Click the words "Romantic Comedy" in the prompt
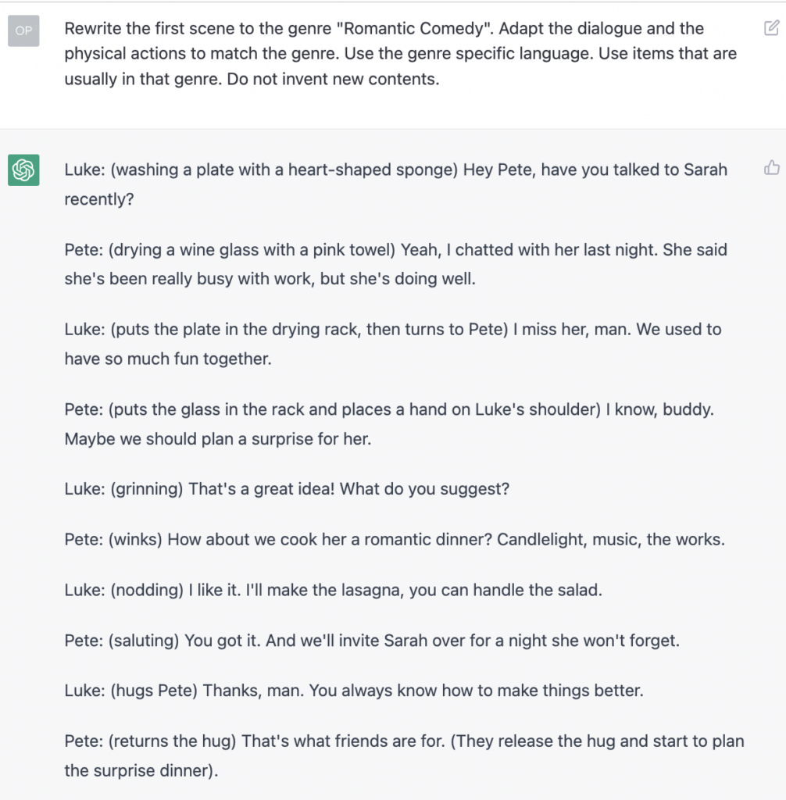Image resolution: width=786 pixels, height=800 pixels. pyautogui.click(x=415, y=29)
